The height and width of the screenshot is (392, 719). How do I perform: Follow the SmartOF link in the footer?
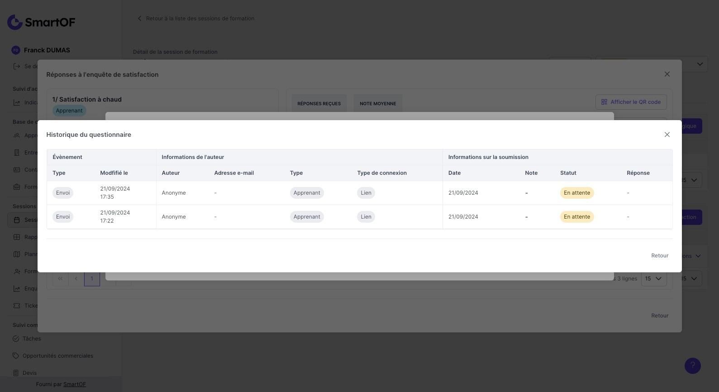tap(75, 384)
